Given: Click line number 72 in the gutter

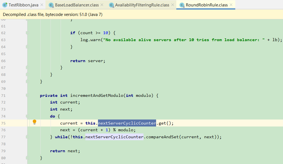Looking at the screenshot, I should (3, 102).
